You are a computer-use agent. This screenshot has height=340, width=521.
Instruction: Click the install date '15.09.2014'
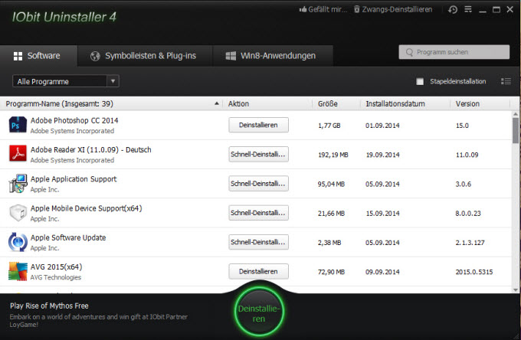pyautogui.click(x=382, y=213)
